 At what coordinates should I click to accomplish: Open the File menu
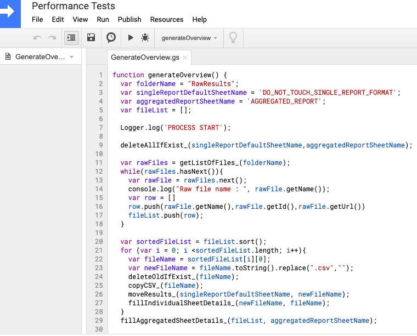pyautogui.click(x=37, y=19)
